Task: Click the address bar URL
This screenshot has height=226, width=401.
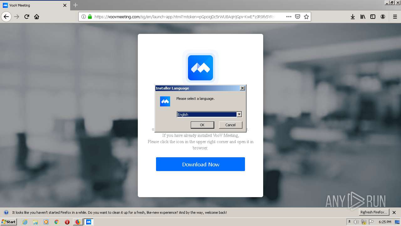Action: [x=185, y=17]
